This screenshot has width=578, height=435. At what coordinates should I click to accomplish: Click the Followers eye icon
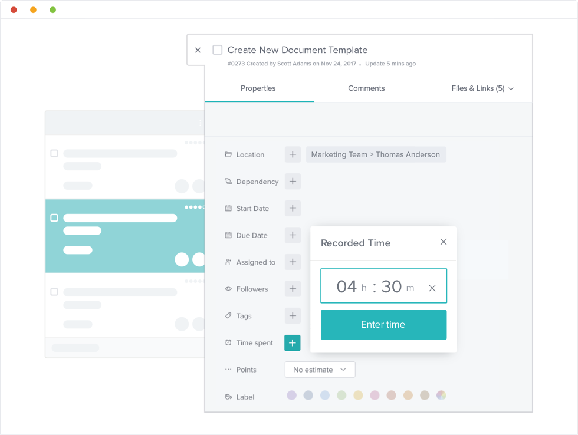[x=228, y=289]
